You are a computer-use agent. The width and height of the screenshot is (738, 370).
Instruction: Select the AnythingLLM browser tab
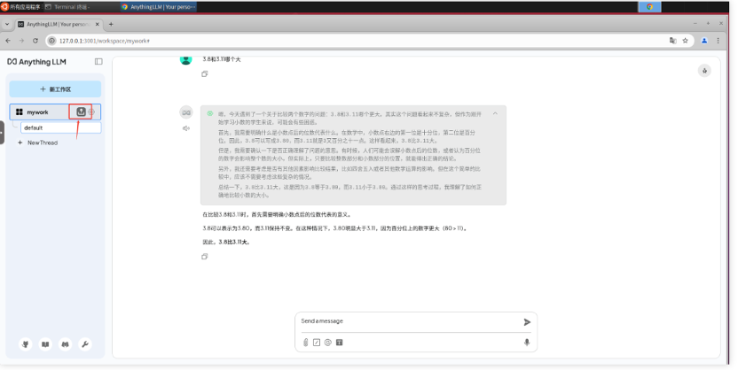(x=58, y=24)
